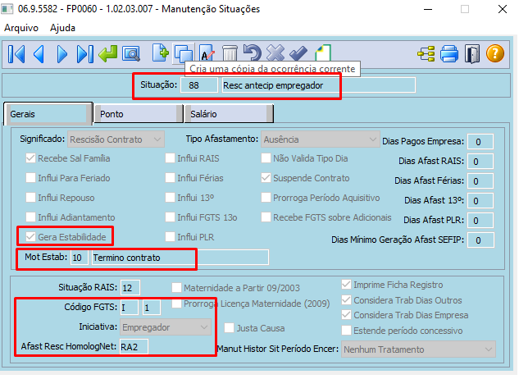Open the yellow tree structure icon
Image resolution: width=519 pixels, height=379 pixels.
coord(426,54)
